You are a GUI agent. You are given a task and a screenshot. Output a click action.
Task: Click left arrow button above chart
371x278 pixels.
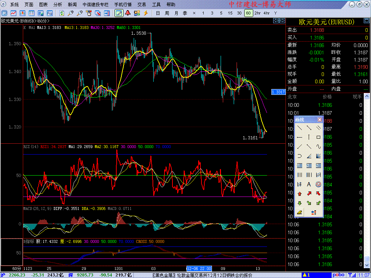tap(276, 21)
